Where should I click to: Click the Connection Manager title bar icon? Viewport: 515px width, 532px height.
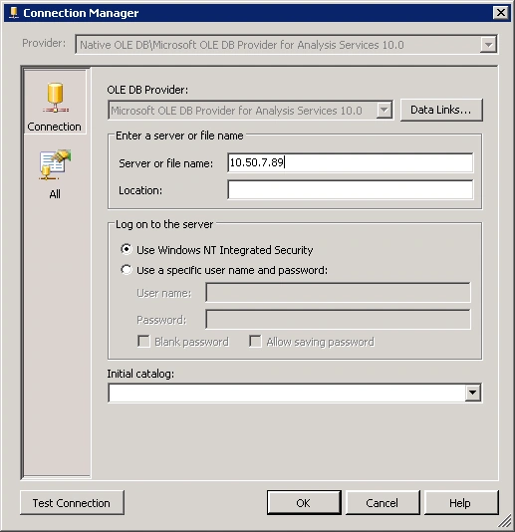14,13
